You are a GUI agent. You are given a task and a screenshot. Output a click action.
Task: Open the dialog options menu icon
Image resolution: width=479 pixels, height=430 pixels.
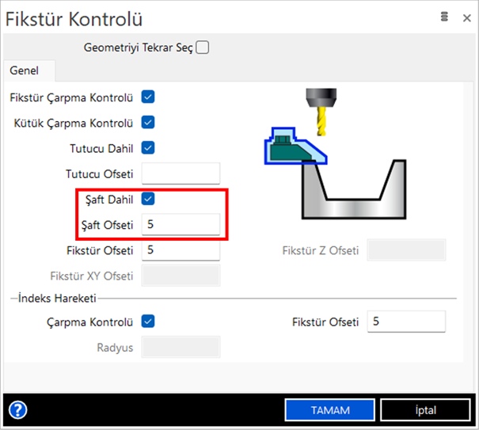point(444,17)
